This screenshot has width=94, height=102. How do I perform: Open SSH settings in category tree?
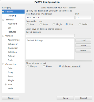pos(10,84)
